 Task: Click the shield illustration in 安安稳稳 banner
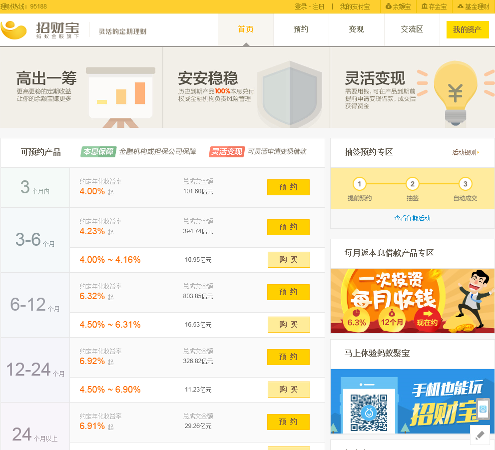pyautogui.click(x=290, y=94)
